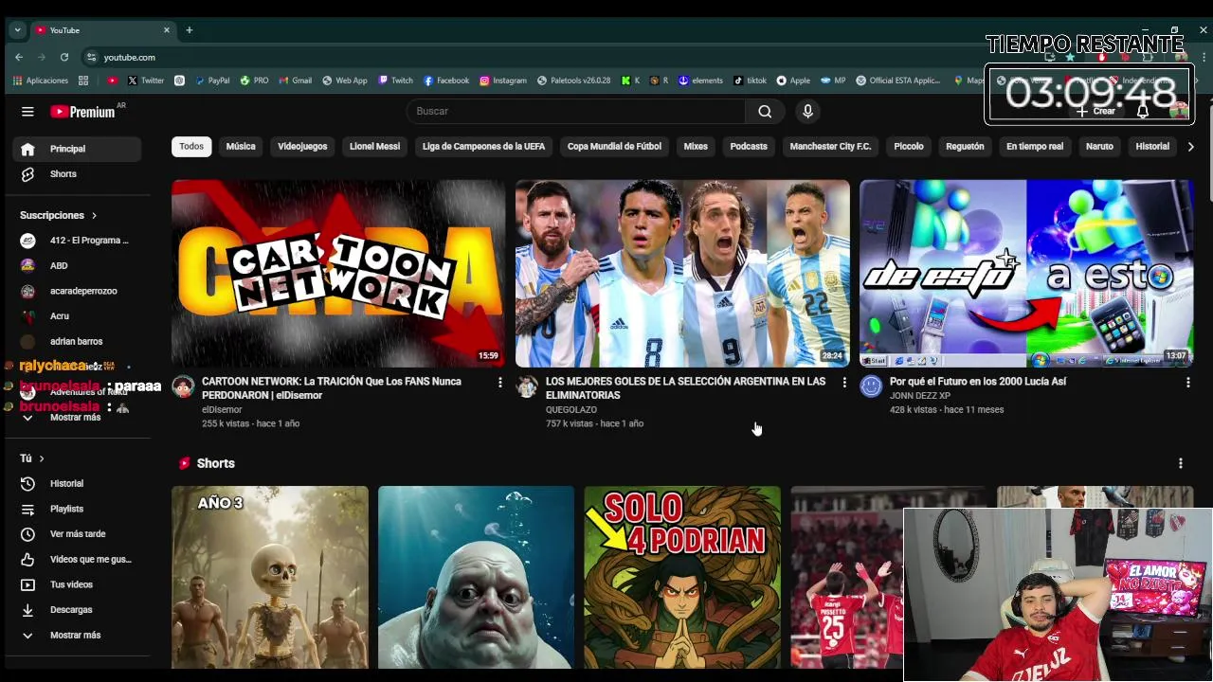Screen dimensions: 1213x682
Task: Select the Lionel Messi filter chip
Action: [x=374, y=147]
